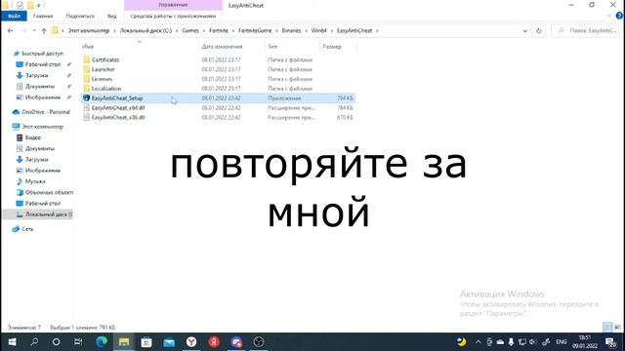Show hidden system tray icons
This screenshot has width=625, height=351.
pos(478,342)
